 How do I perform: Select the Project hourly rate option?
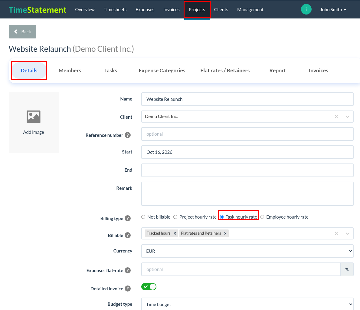coord(175,217)
